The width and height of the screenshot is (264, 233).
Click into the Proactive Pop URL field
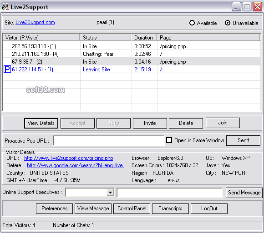109,140
